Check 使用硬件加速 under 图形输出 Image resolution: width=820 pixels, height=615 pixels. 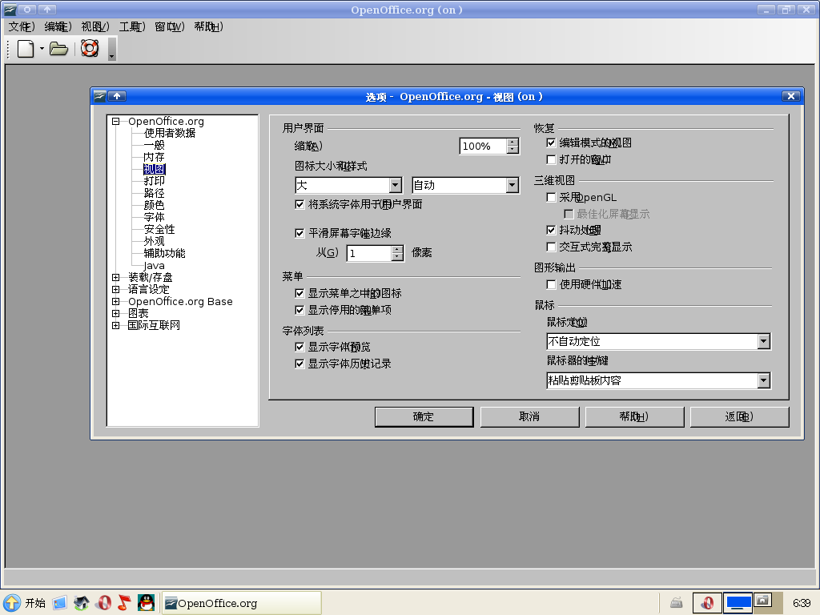[x=551, y=284]
